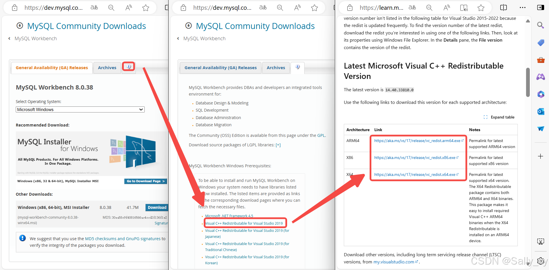This screenshot has width=549, height=270.
Task: Add a new app to Edge sidebar
Action: [x=540, y=156]
